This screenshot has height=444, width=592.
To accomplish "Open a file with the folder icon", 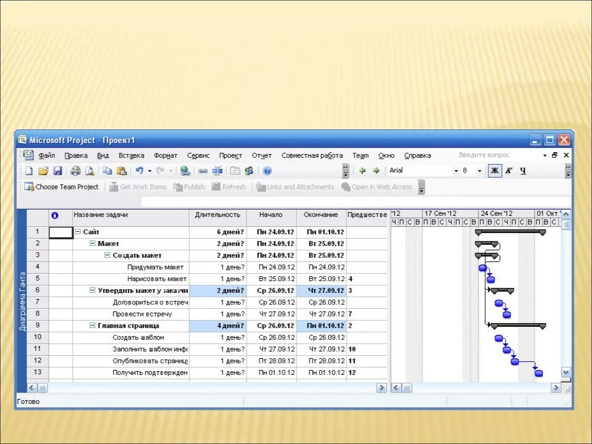I will [x=43, y=171].
